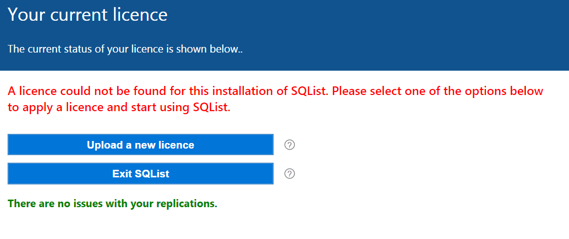The image size is (569, 239).
Task: Click the circled question mark in upload row
Action: tap(290, 145)
